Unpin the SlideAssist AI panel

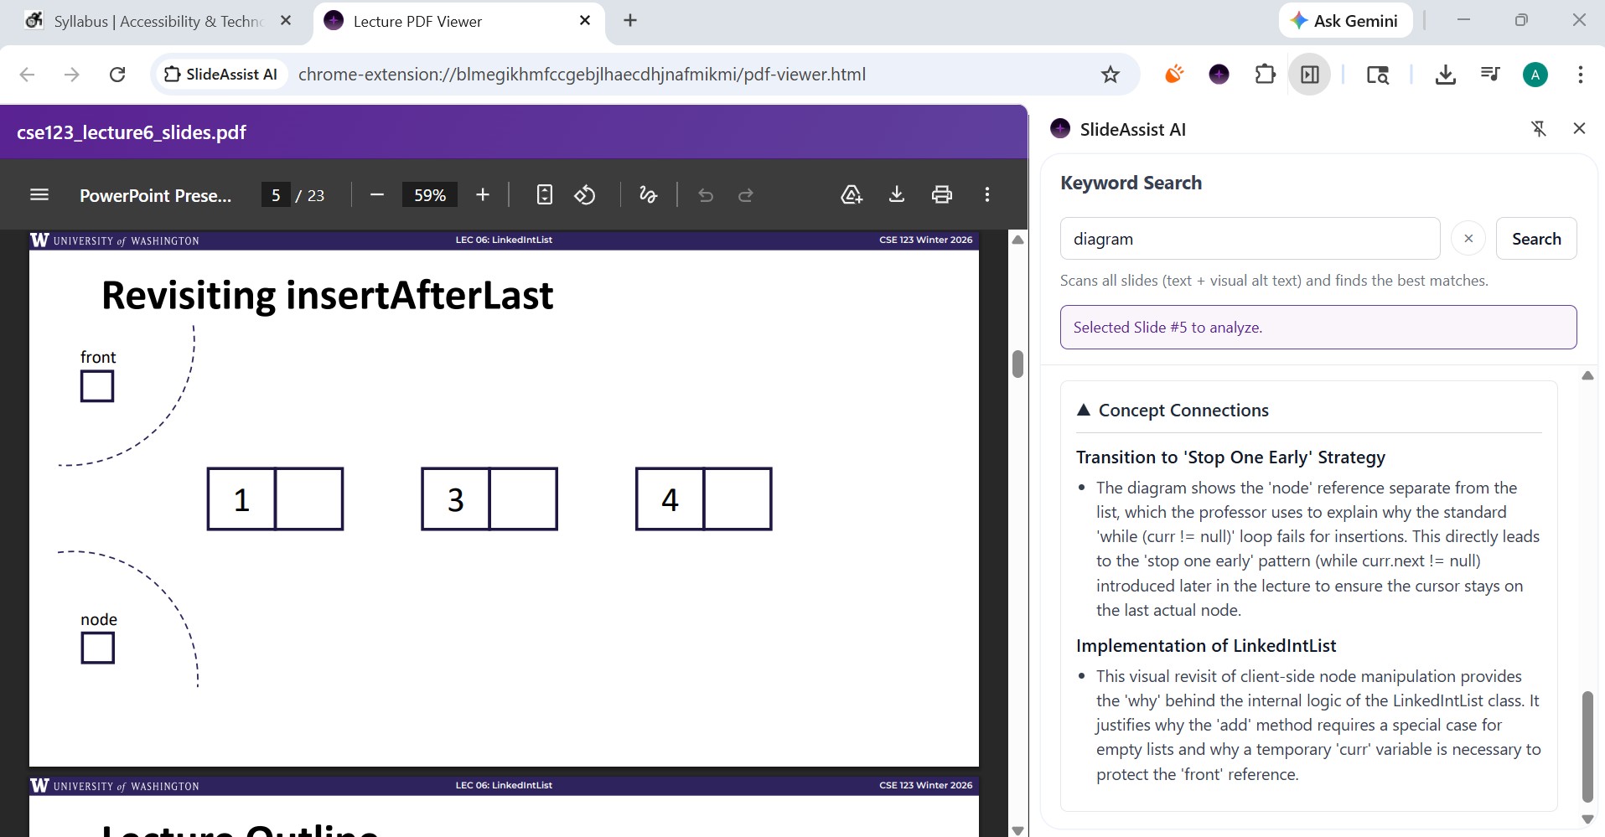pyautogui.click(x=1540, y=128)
